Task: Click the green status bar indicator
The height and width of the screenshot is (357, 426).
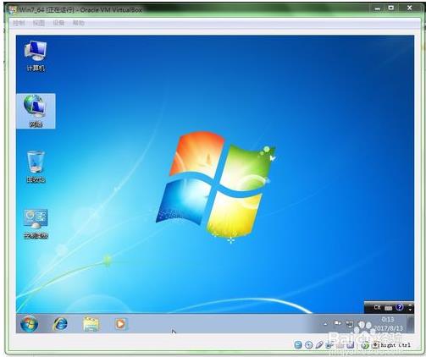Action: pos(365,345)
